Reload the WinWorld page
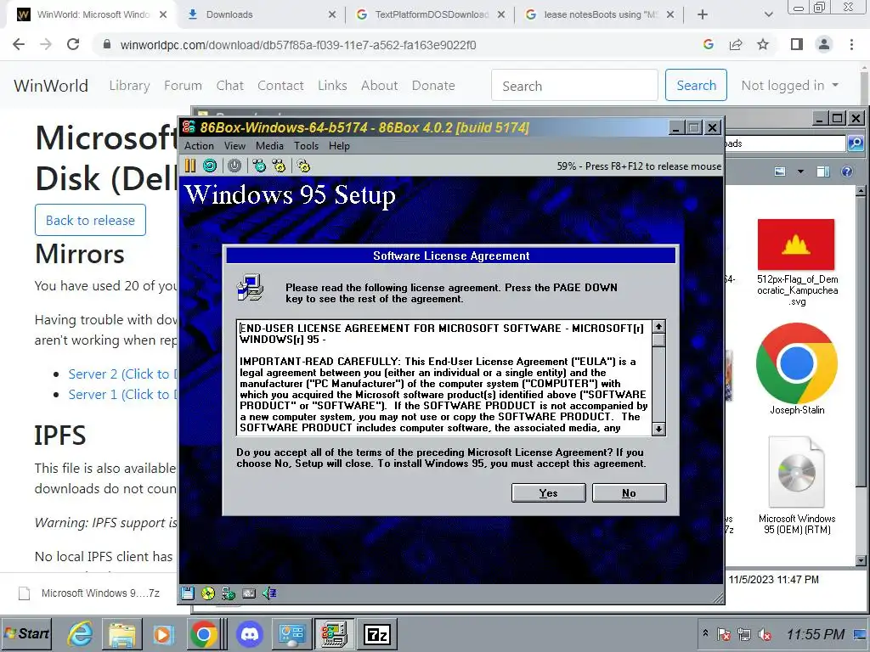 click(73, 44)
